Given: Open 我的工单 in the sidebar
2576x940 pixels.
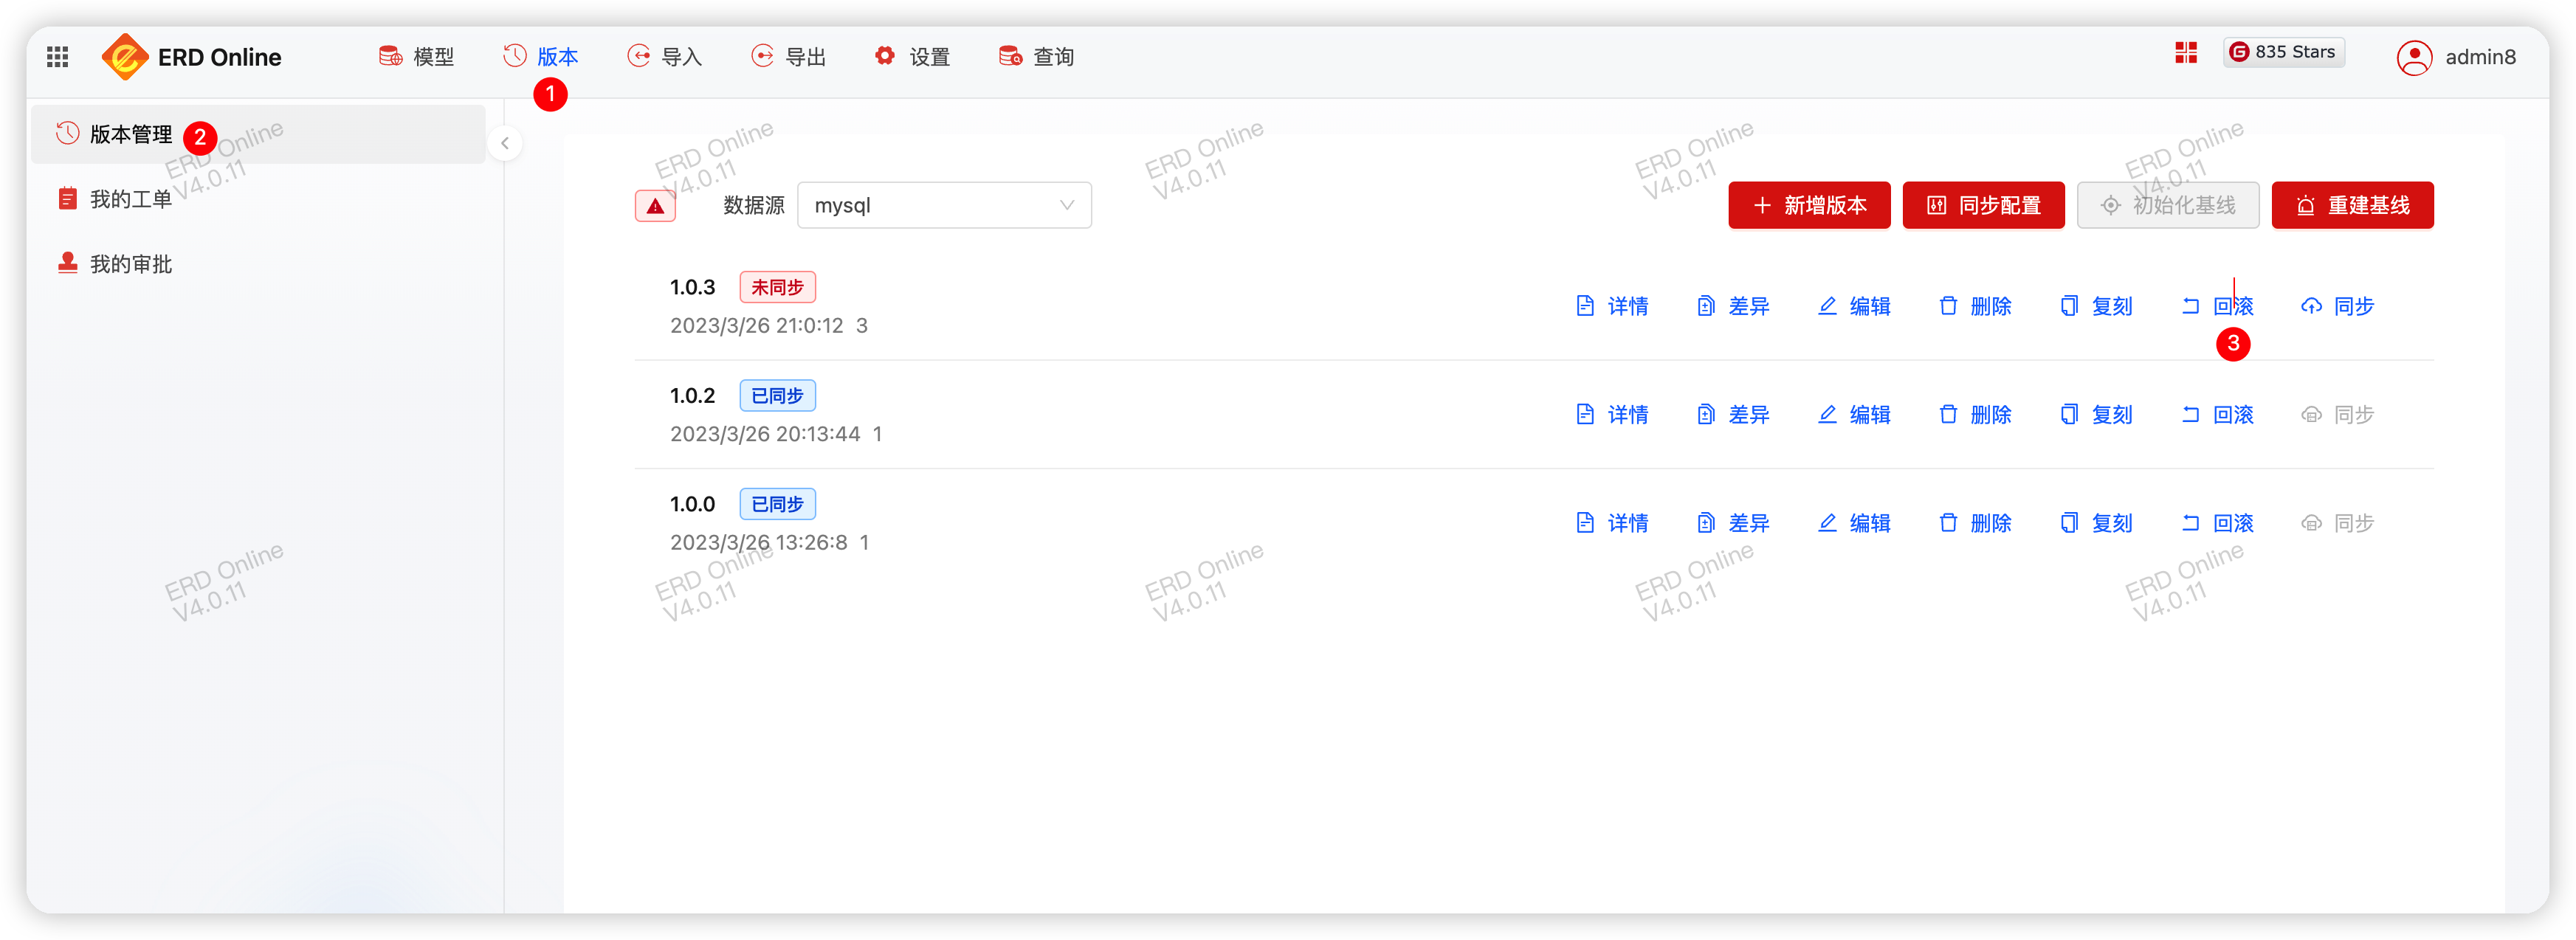Looking at the screenshot, I should [x=259, y=199].
